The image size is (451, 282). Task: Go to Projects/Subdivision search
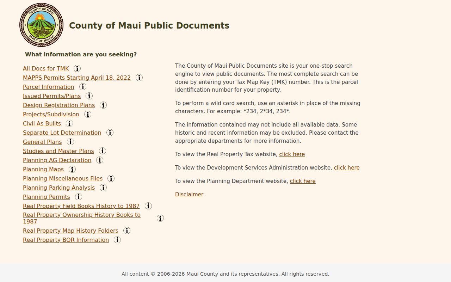click(x=51, y=114)
